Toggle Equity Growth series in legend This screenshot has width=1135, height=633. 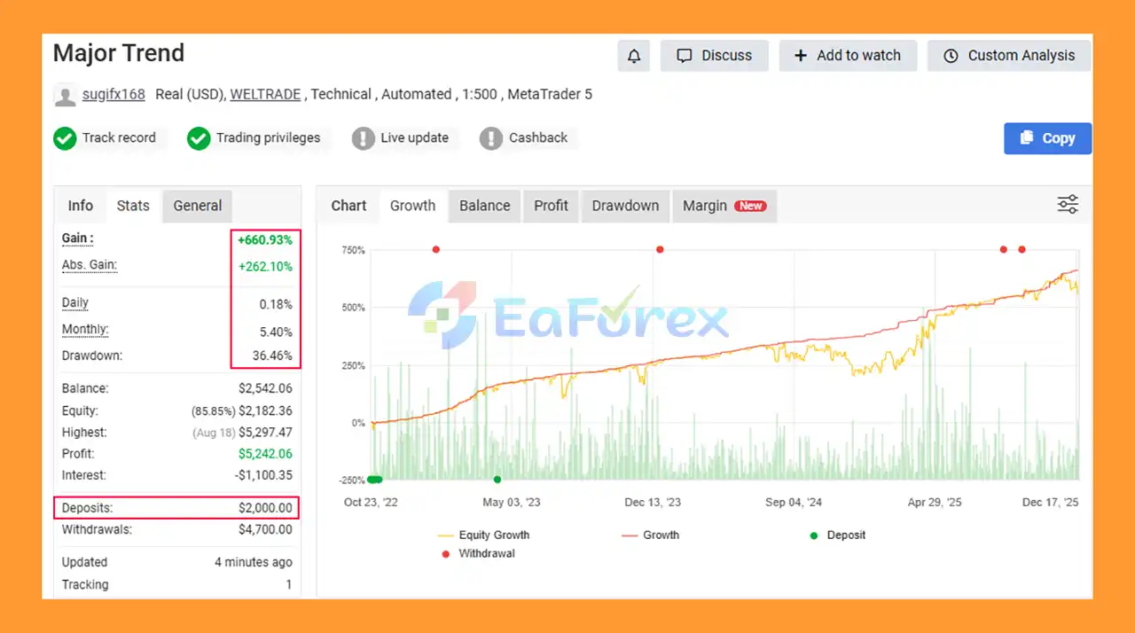click(x=484, y=535)
